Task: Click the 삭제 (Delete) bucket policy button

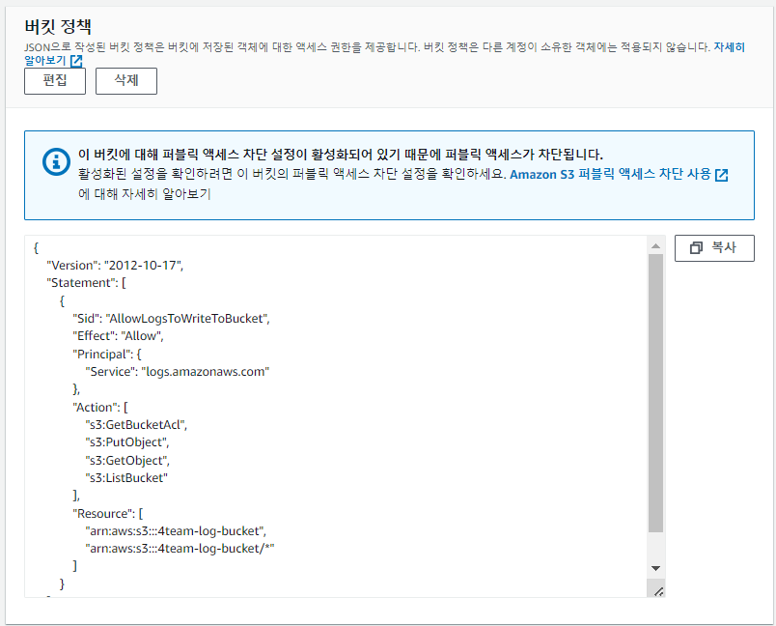Action: 126,81
